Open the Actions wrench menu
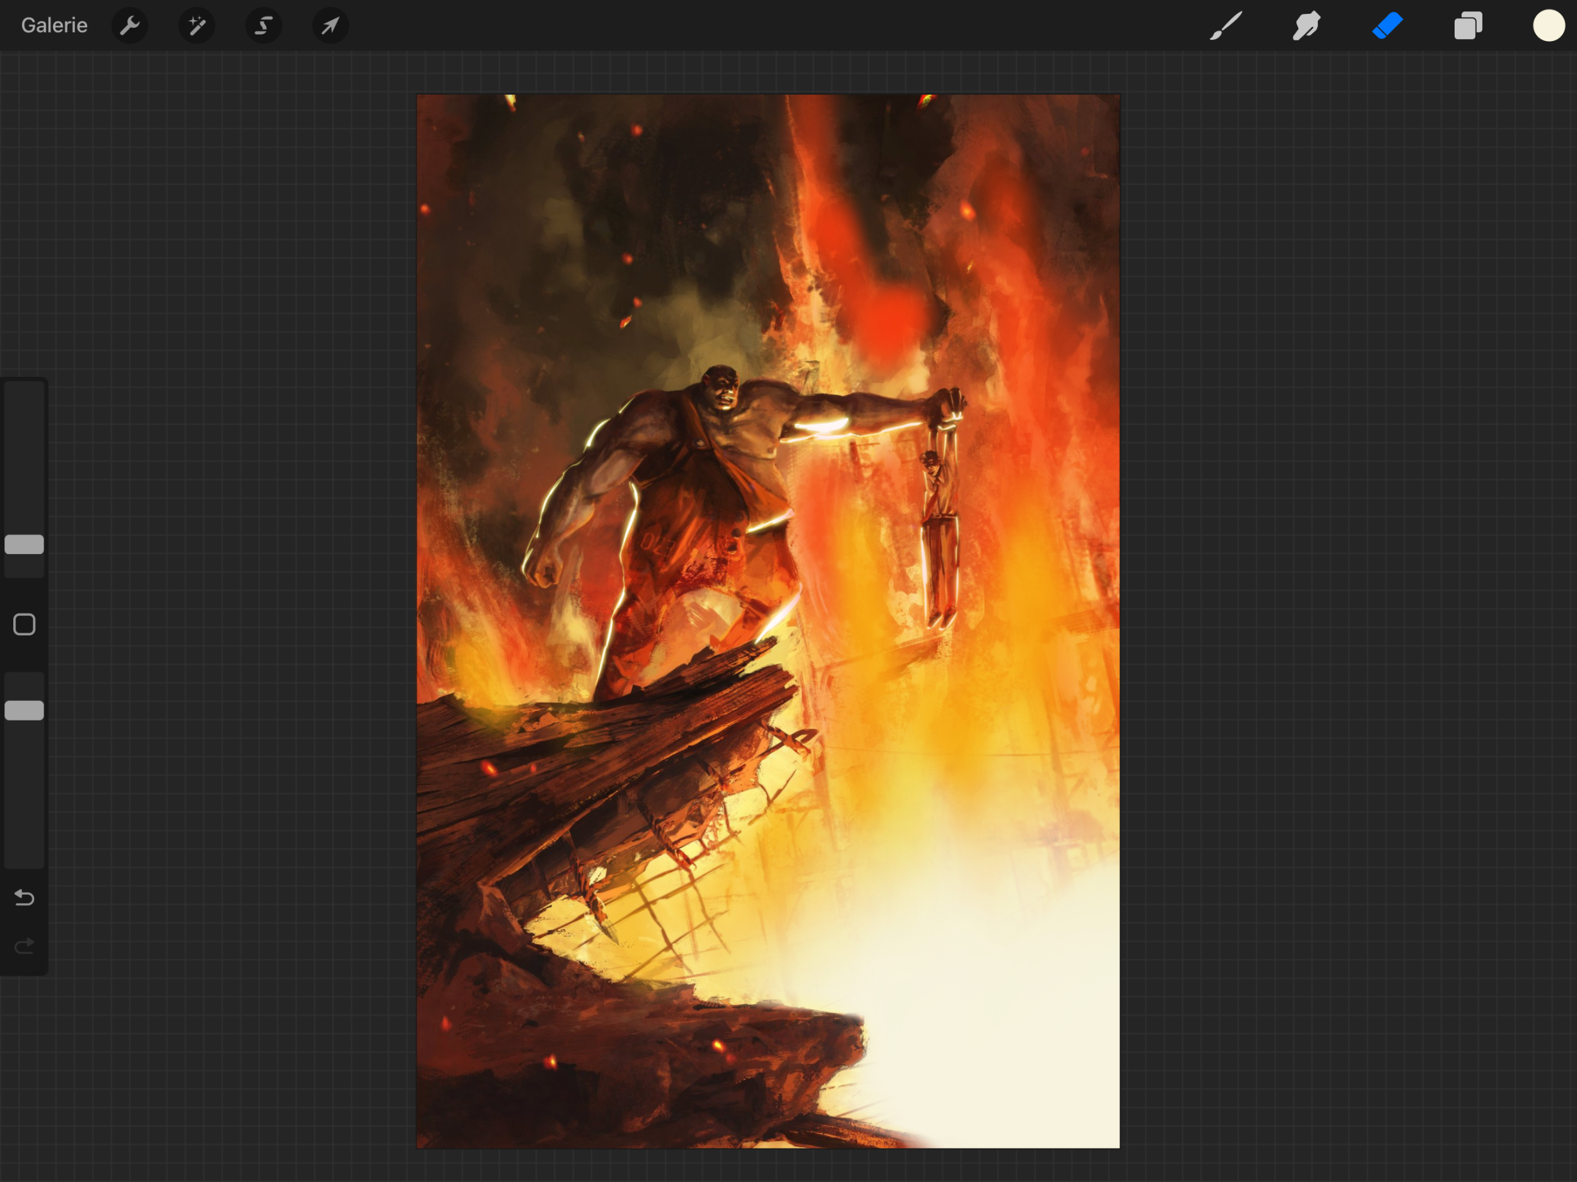1577x1182 pixels. point(130,26)
